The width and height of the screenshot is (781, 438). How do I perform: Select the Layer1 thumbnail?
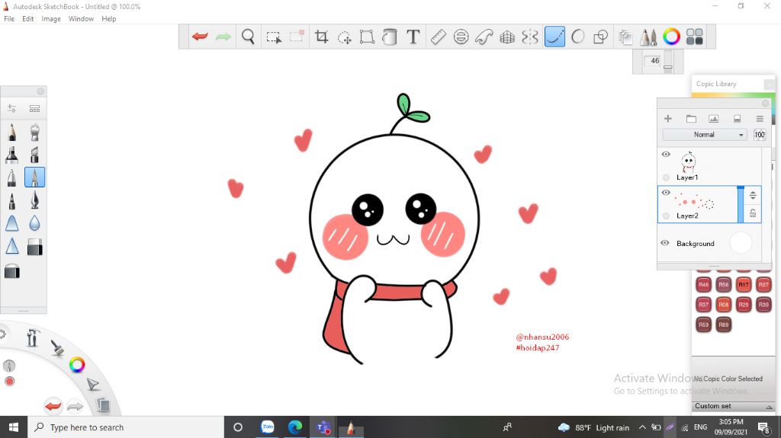coord(689,161)
